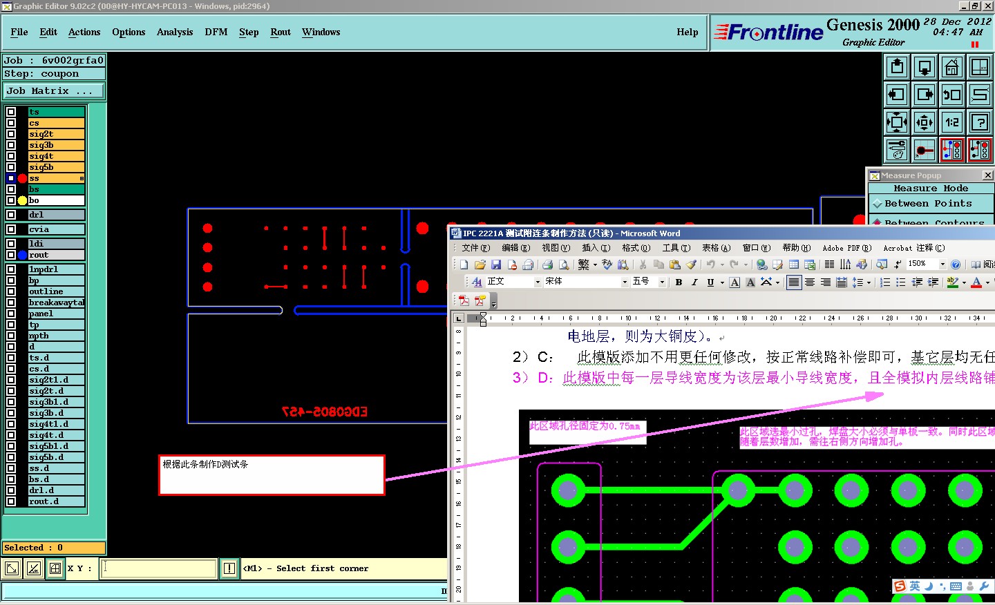Toggle the ss layer checkbox

pyautogui.click(x=11, y=178)
